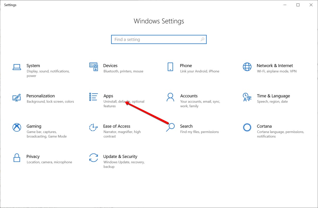Click the Apps list icon
The image size is (318, 208).
pos(94,97)
